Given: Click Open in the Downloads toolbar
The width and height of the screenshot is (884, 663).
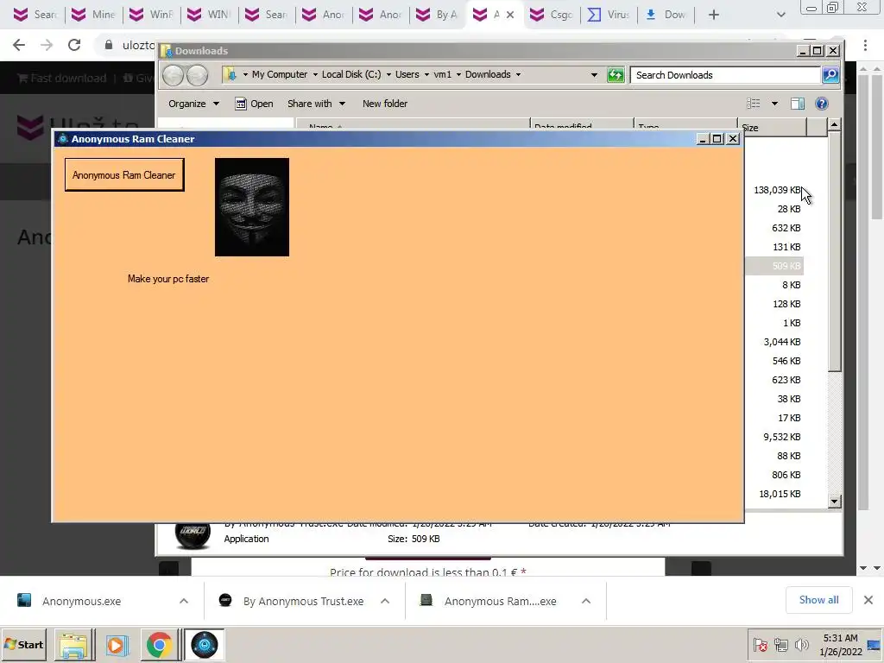Looking at the screenshot, I should pyautogui.click(x=255, y=104).
